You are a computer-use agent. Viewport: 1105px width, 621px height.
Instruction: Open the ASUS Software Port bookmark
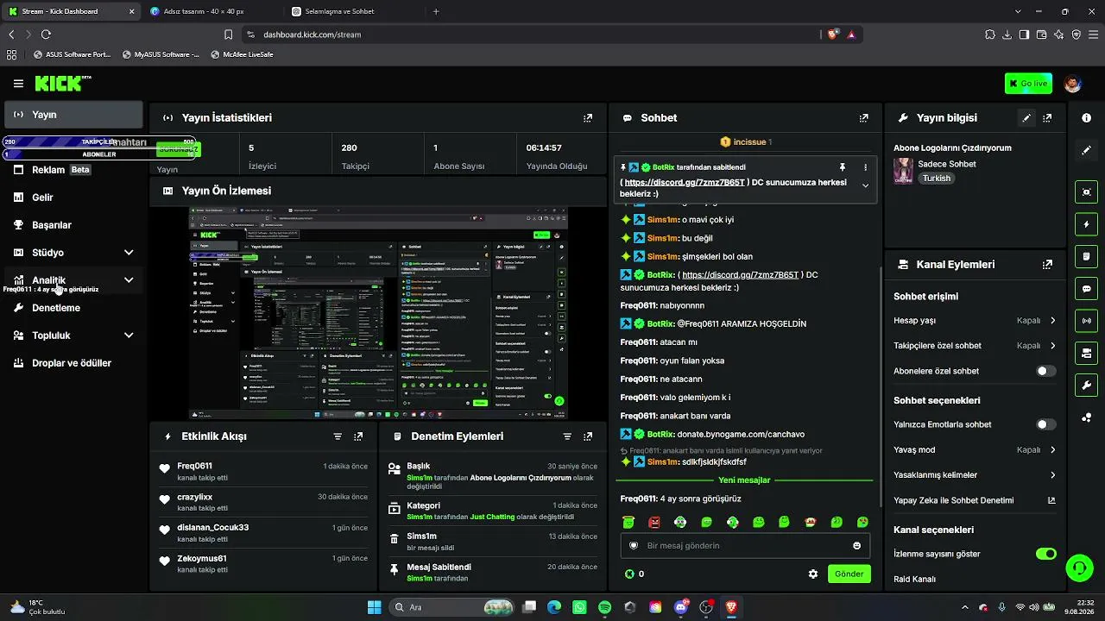click(x=72, y=54)
